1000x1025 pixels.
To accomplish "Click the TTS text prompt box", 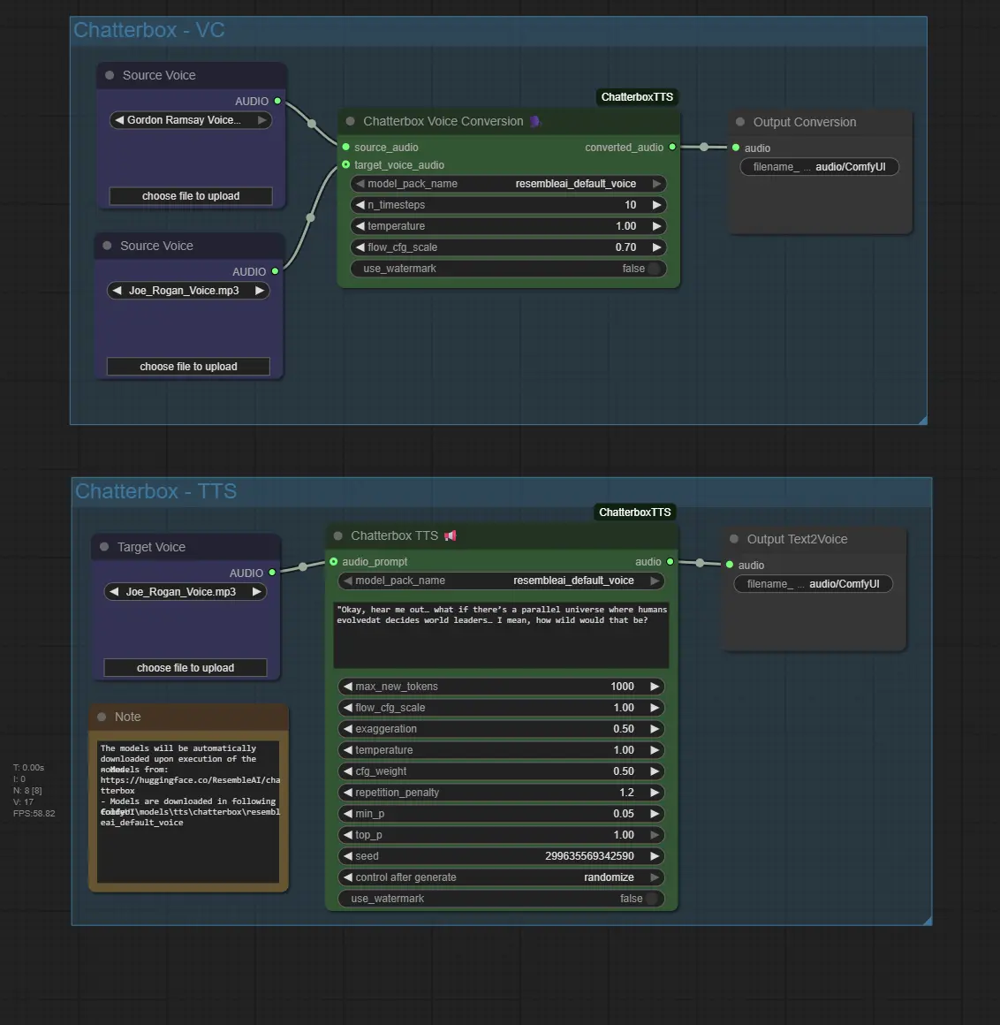I will 501,634.
